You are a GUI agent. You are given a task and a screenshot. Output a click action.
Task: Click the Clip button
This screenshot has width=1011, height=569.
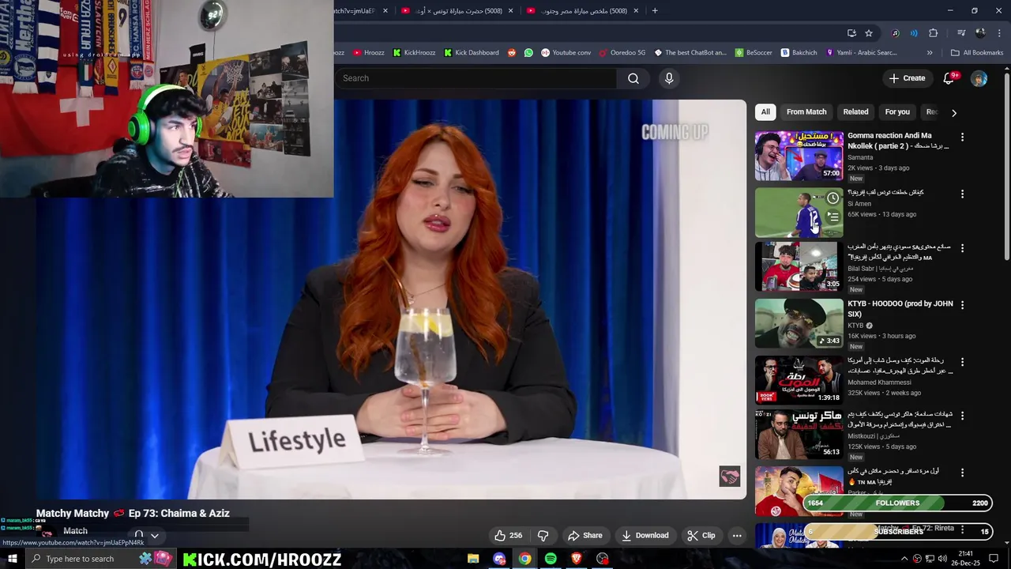[x=701, y=535]
